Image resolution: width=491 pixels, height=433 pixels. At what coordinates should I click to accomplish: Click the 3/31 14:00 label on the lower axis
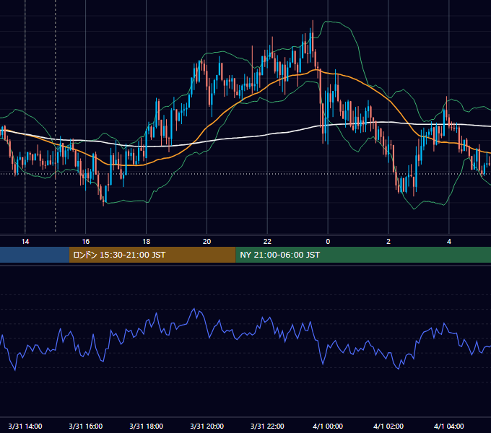pos(25,426)
